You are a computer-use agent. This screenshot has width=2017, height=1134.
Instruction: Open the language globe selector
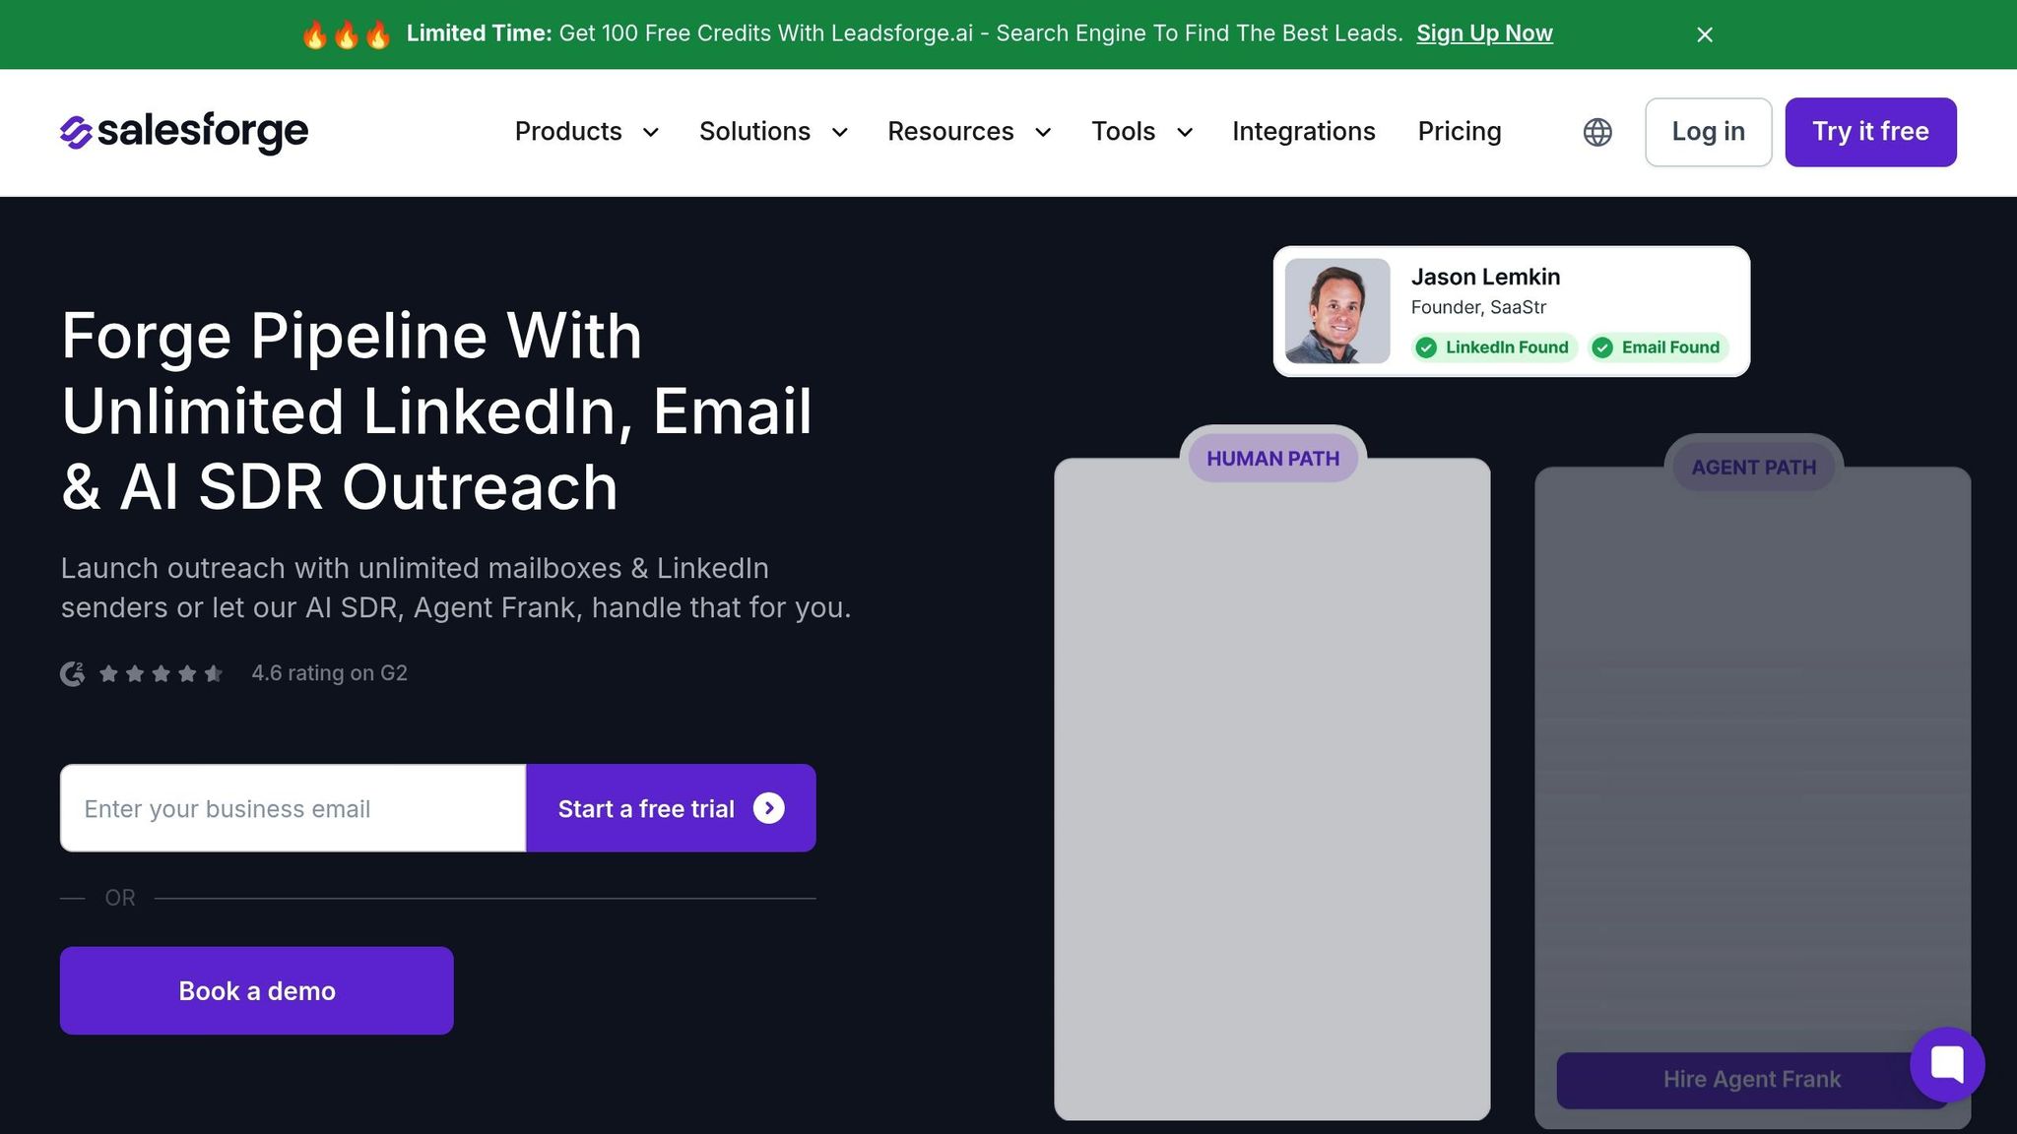1597,132
